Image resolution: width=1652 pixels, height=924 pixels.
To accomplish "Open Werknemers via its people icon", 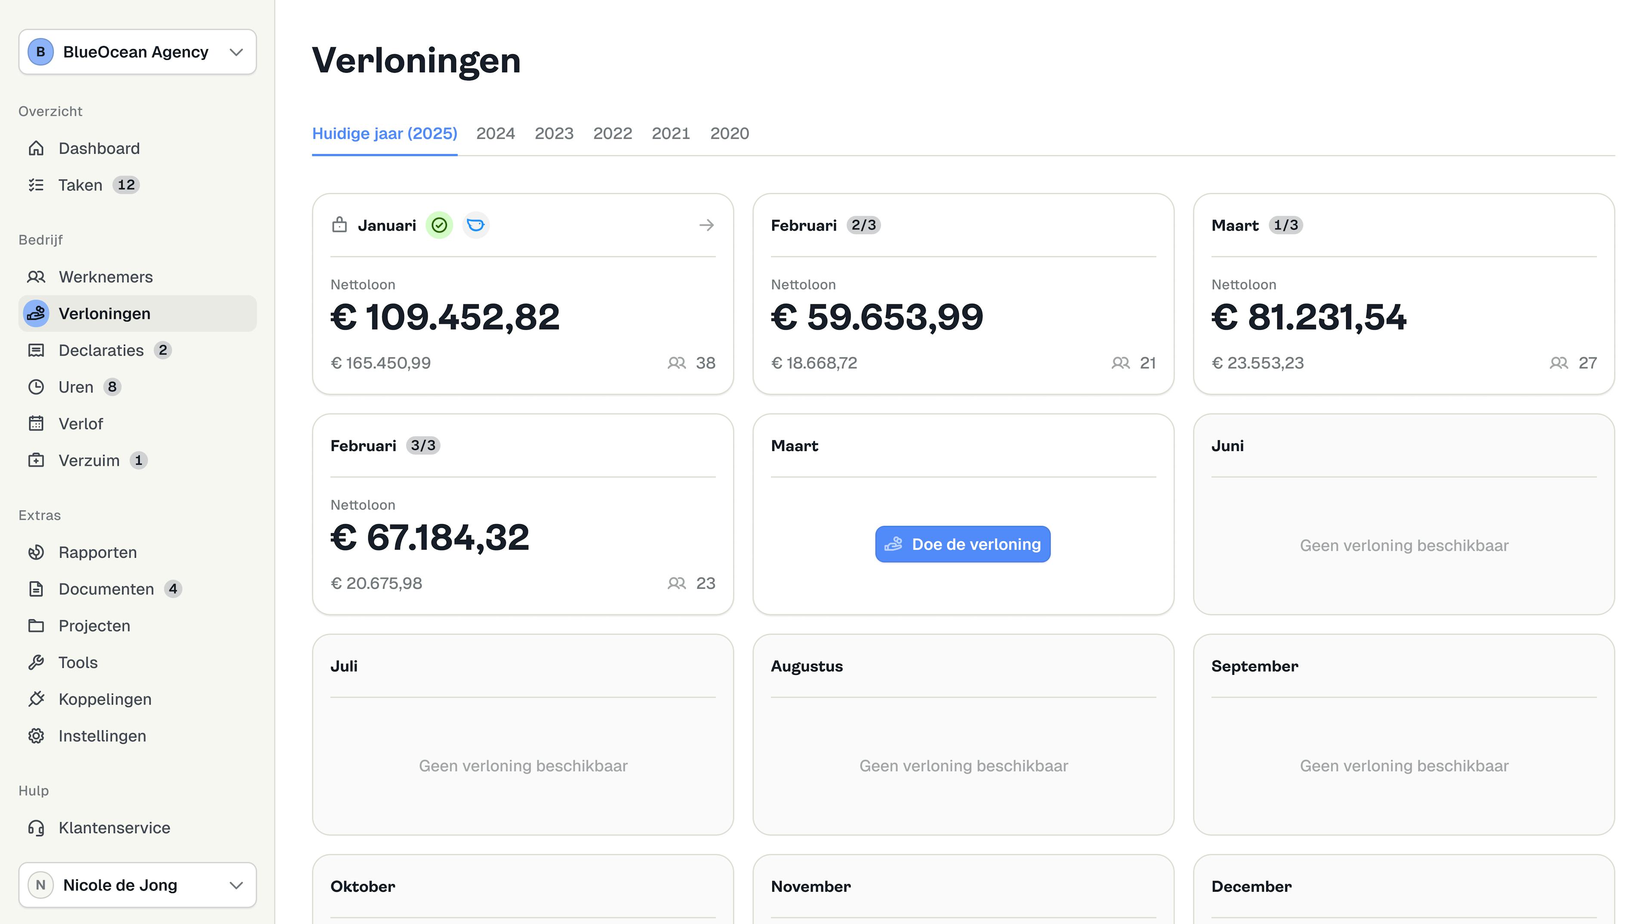I will coord(36,277).
